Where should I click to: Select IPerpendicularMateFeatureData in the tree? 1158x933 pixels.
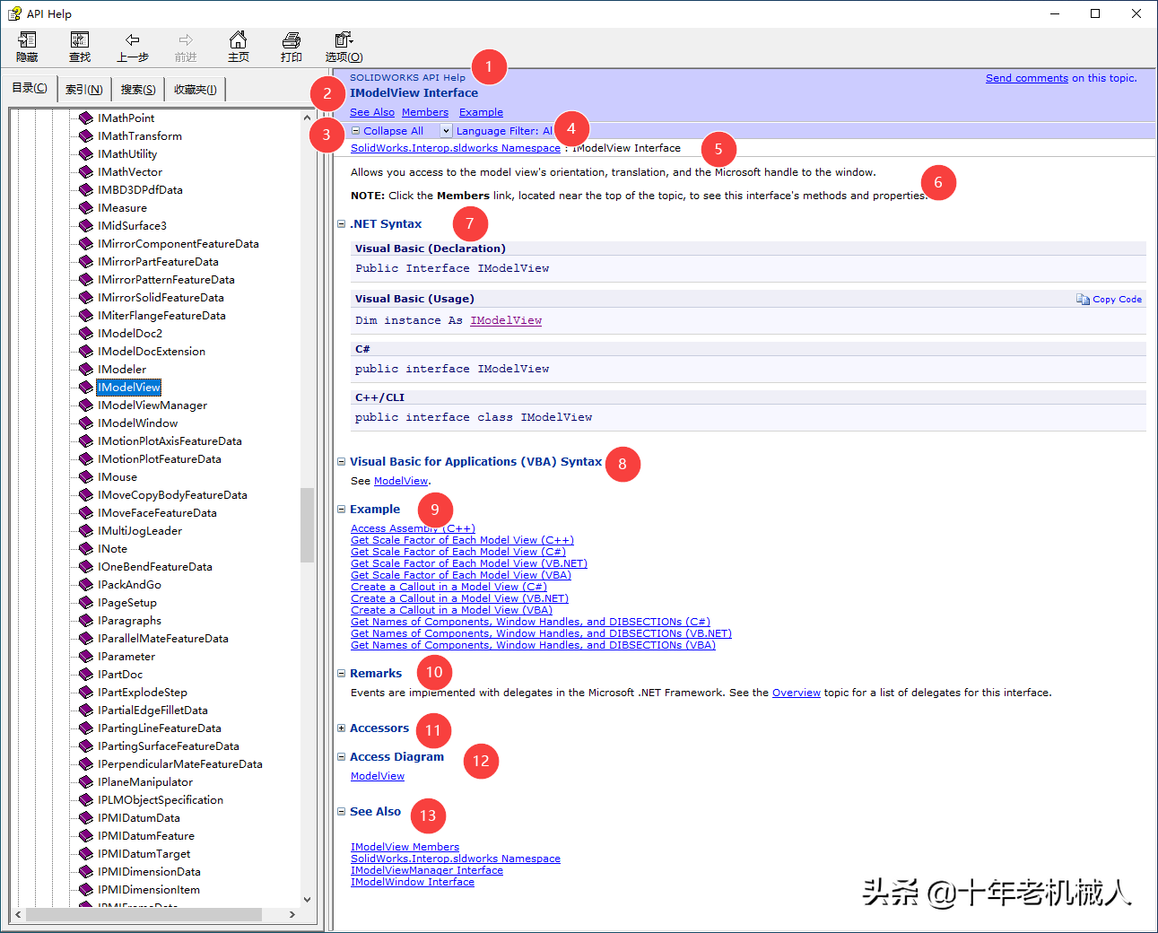coord(180,763)
